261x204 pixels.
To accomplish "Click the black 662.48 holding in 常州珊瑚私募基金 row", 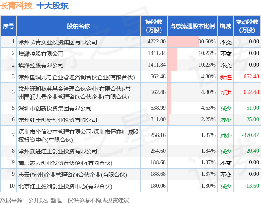I will click(158, 92).
